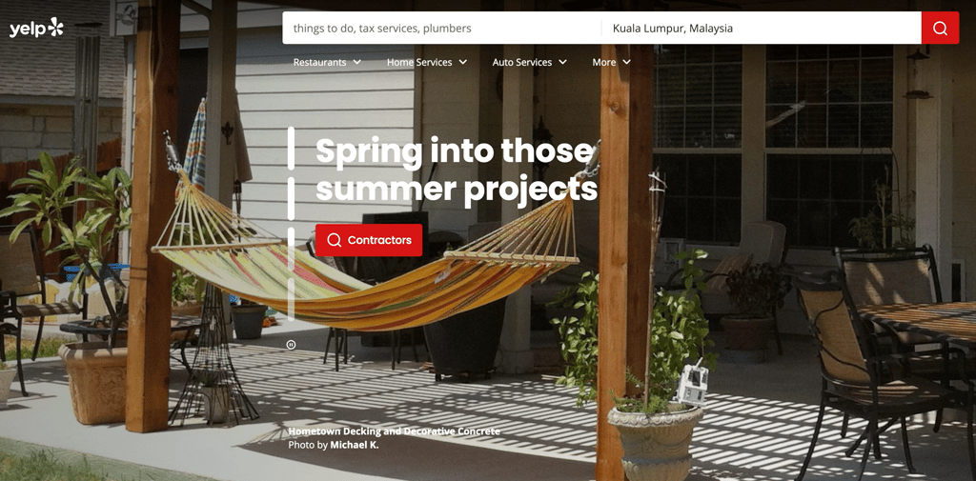
Task: Open the More menu label
Action: click(x=603, y=62)
